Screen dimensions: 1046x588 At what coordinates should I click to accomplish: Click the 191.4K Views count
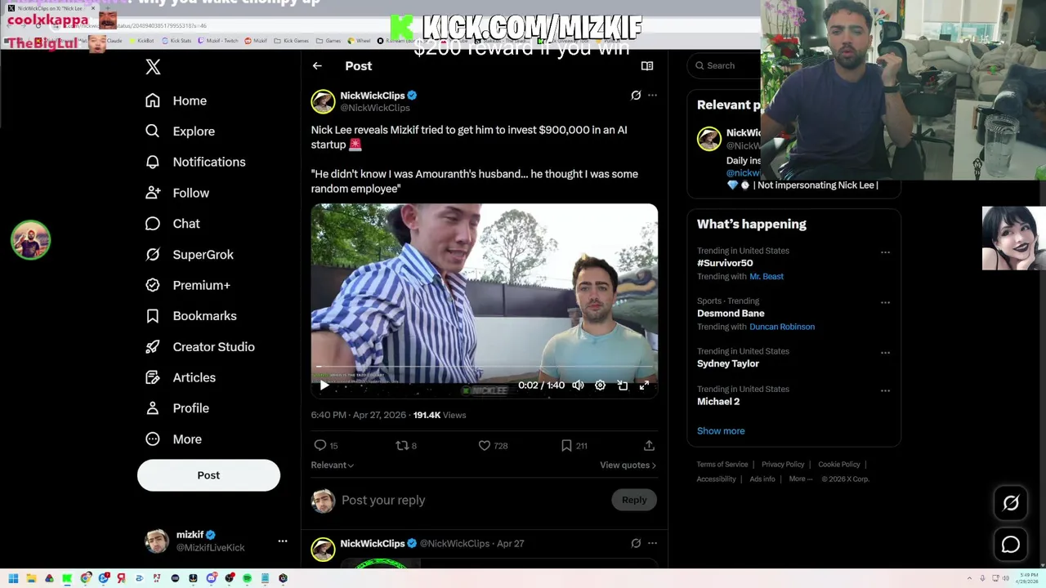tap(440, 415)
